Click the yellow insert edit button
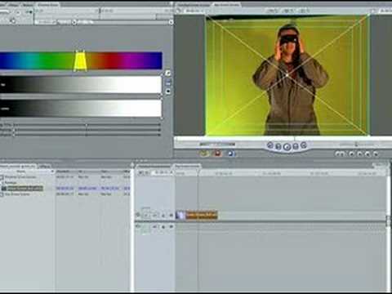392x294 pixels. (204, 154)
